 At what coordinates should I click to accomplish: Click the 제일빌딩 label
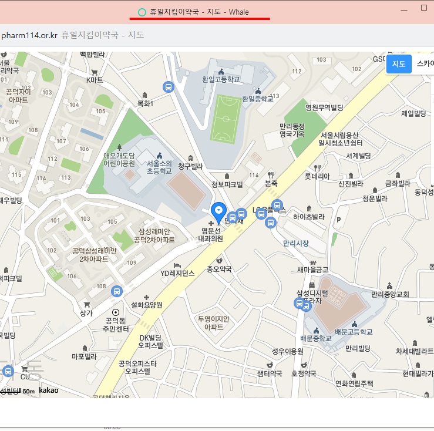413,113
